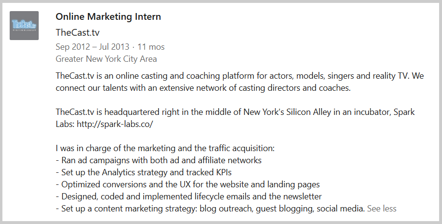Click the Greater New York City Area location
This screenshot has height=224, width=442.
[x=106, y=59]
